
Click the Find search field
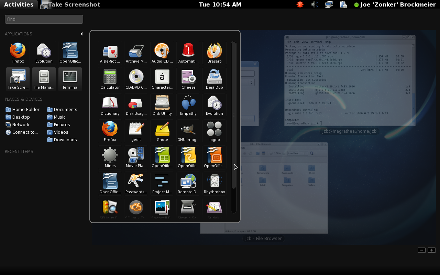[44, 19]
